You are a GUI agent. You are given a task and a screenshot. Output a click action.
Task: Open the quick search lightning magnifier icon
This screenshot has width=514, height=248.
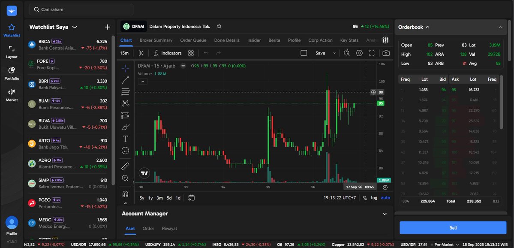pos(346,53)
